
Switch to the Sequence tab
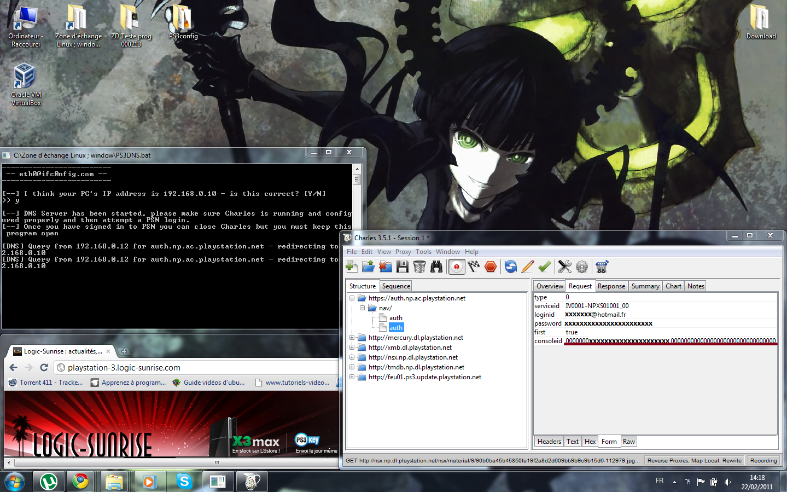396,286
